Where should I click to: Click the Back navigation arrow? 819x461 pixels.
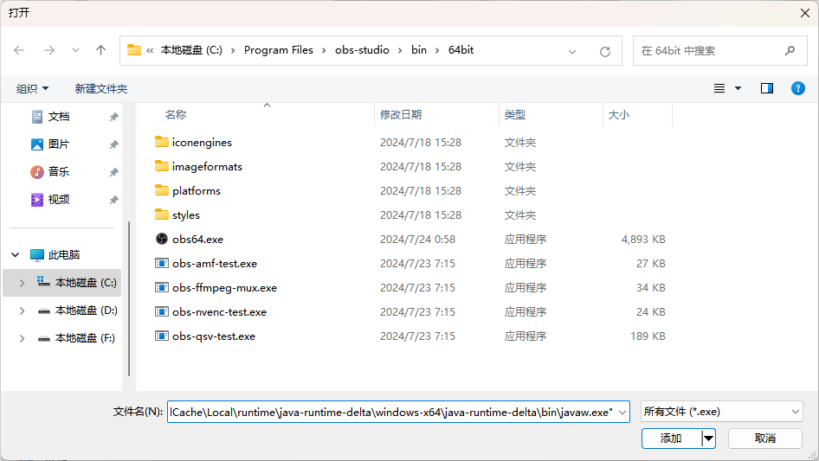coord(20,51)
